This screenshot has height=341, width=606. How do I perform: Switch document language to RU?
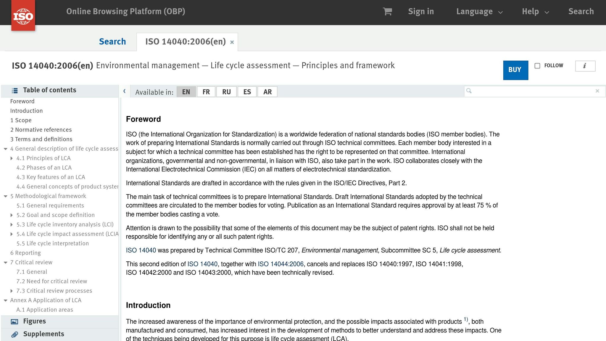pyautogui.click(x=226, y=92)
